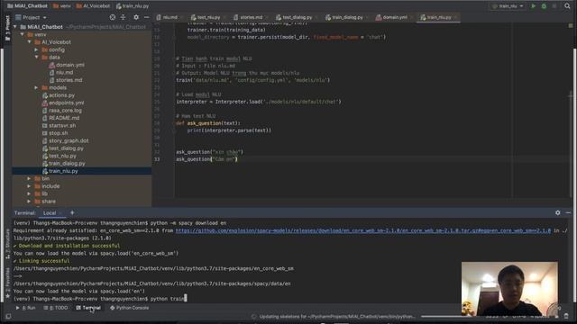Viewport: 577px width, 324px height.
Task: Click the collapse all icon in Project panel
Action: (123, 17)
